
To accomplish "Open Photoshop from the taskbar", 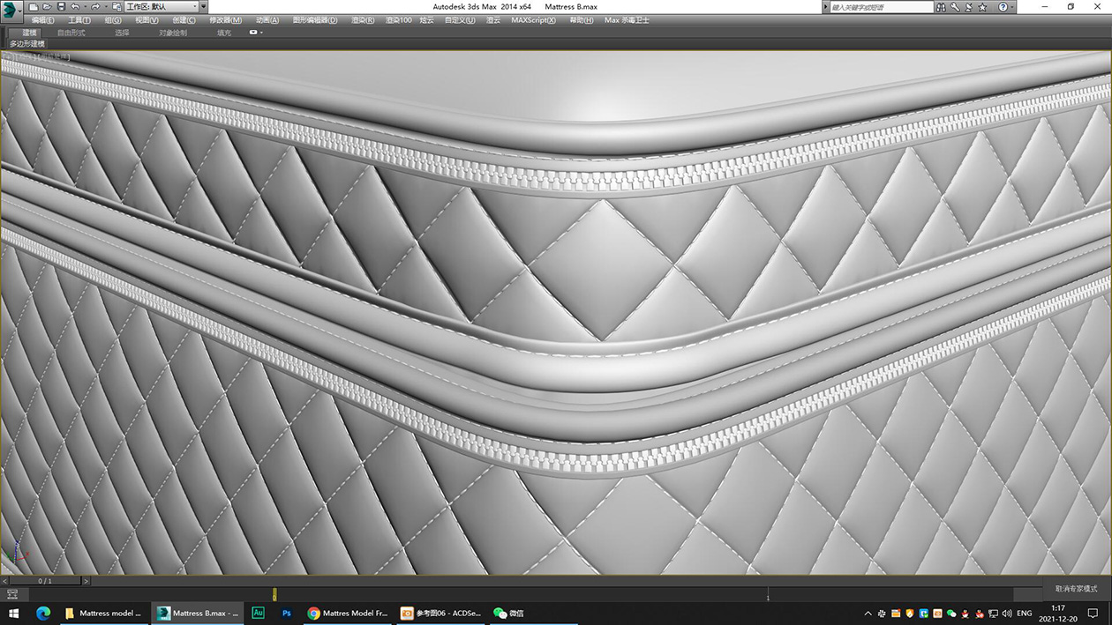I will [x=287, y=613].
